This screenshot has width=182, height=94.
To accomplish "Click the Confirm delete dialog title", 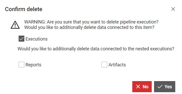I will point(24,9).
